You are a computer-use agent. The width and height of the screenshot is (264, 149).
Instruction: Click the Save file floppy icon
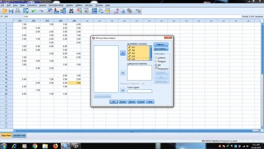pos(11,11)
